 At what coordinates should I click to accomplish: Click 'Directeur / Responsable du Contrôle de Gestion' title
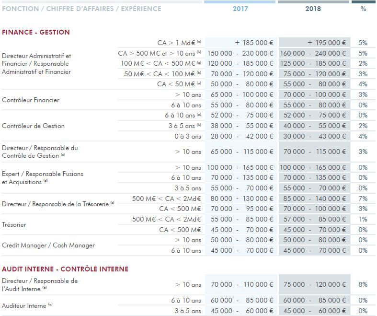pos(40,152)
